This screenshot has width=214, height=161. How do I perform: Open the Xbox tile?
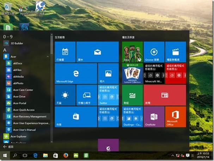pyautogui.click(x=132, y=52)
